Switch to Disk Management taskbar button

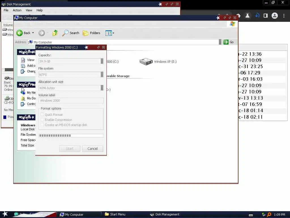coord(165,214)
